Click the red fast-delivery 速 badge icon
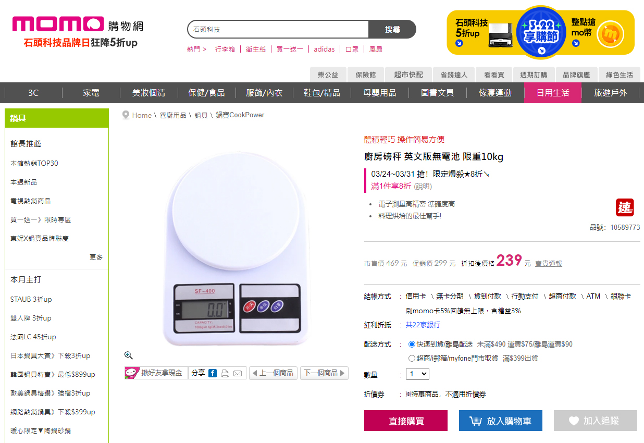Screen dimensions: 644x443 (625, 207)
